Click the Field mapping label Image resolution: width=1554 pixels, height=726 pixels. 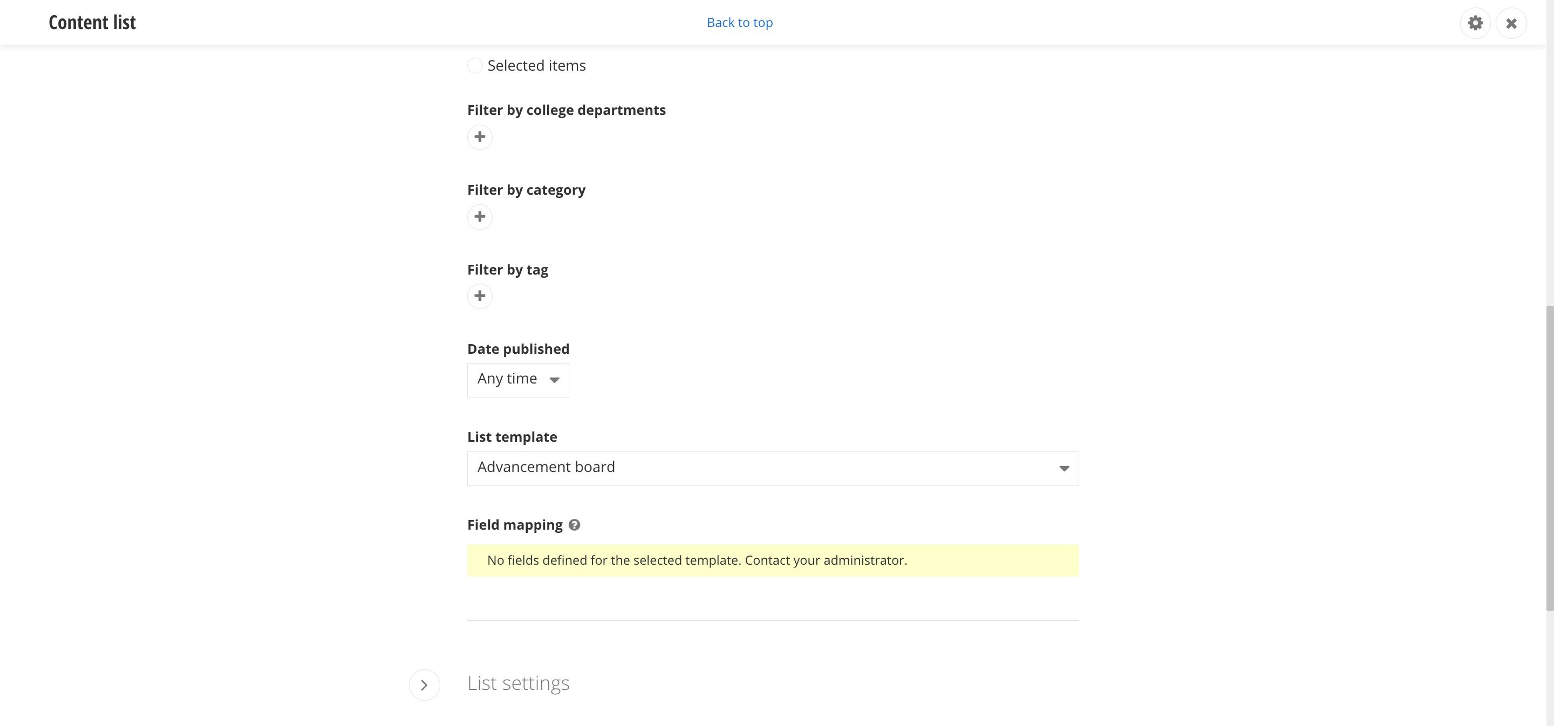(515, 525)
